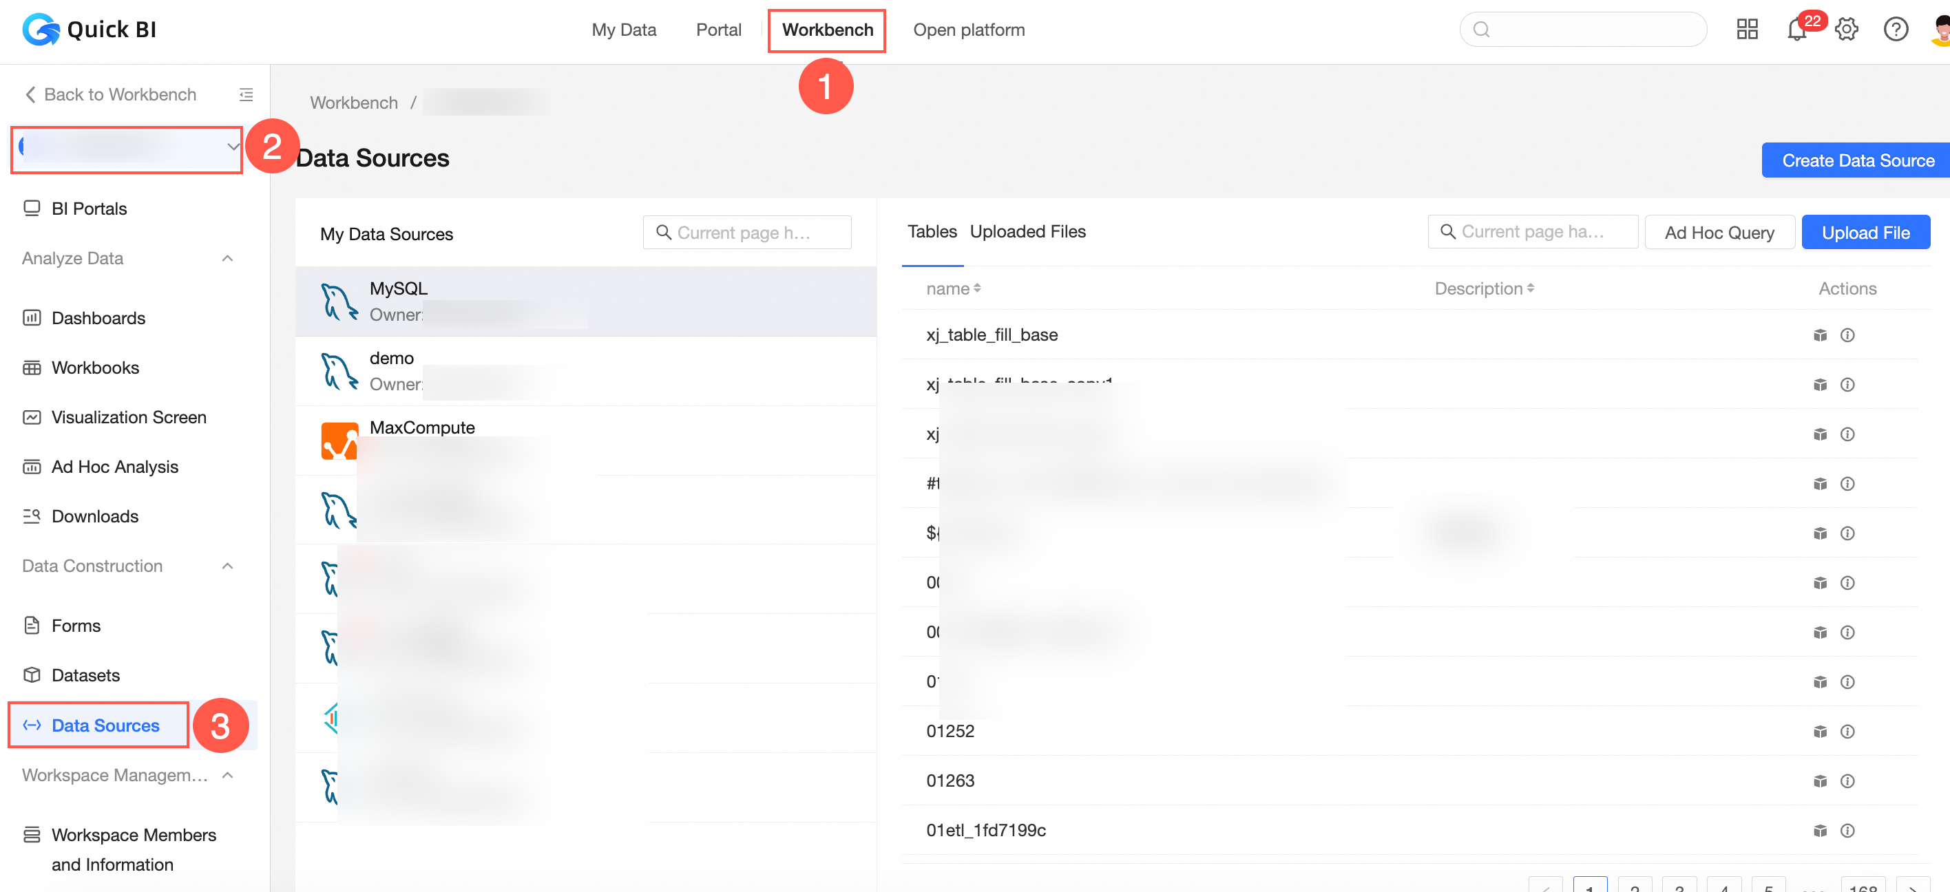Click the cube icon for xj_table_fill_base
This screenshot has height=892, width=1950.
click(x=1821, y=334)
